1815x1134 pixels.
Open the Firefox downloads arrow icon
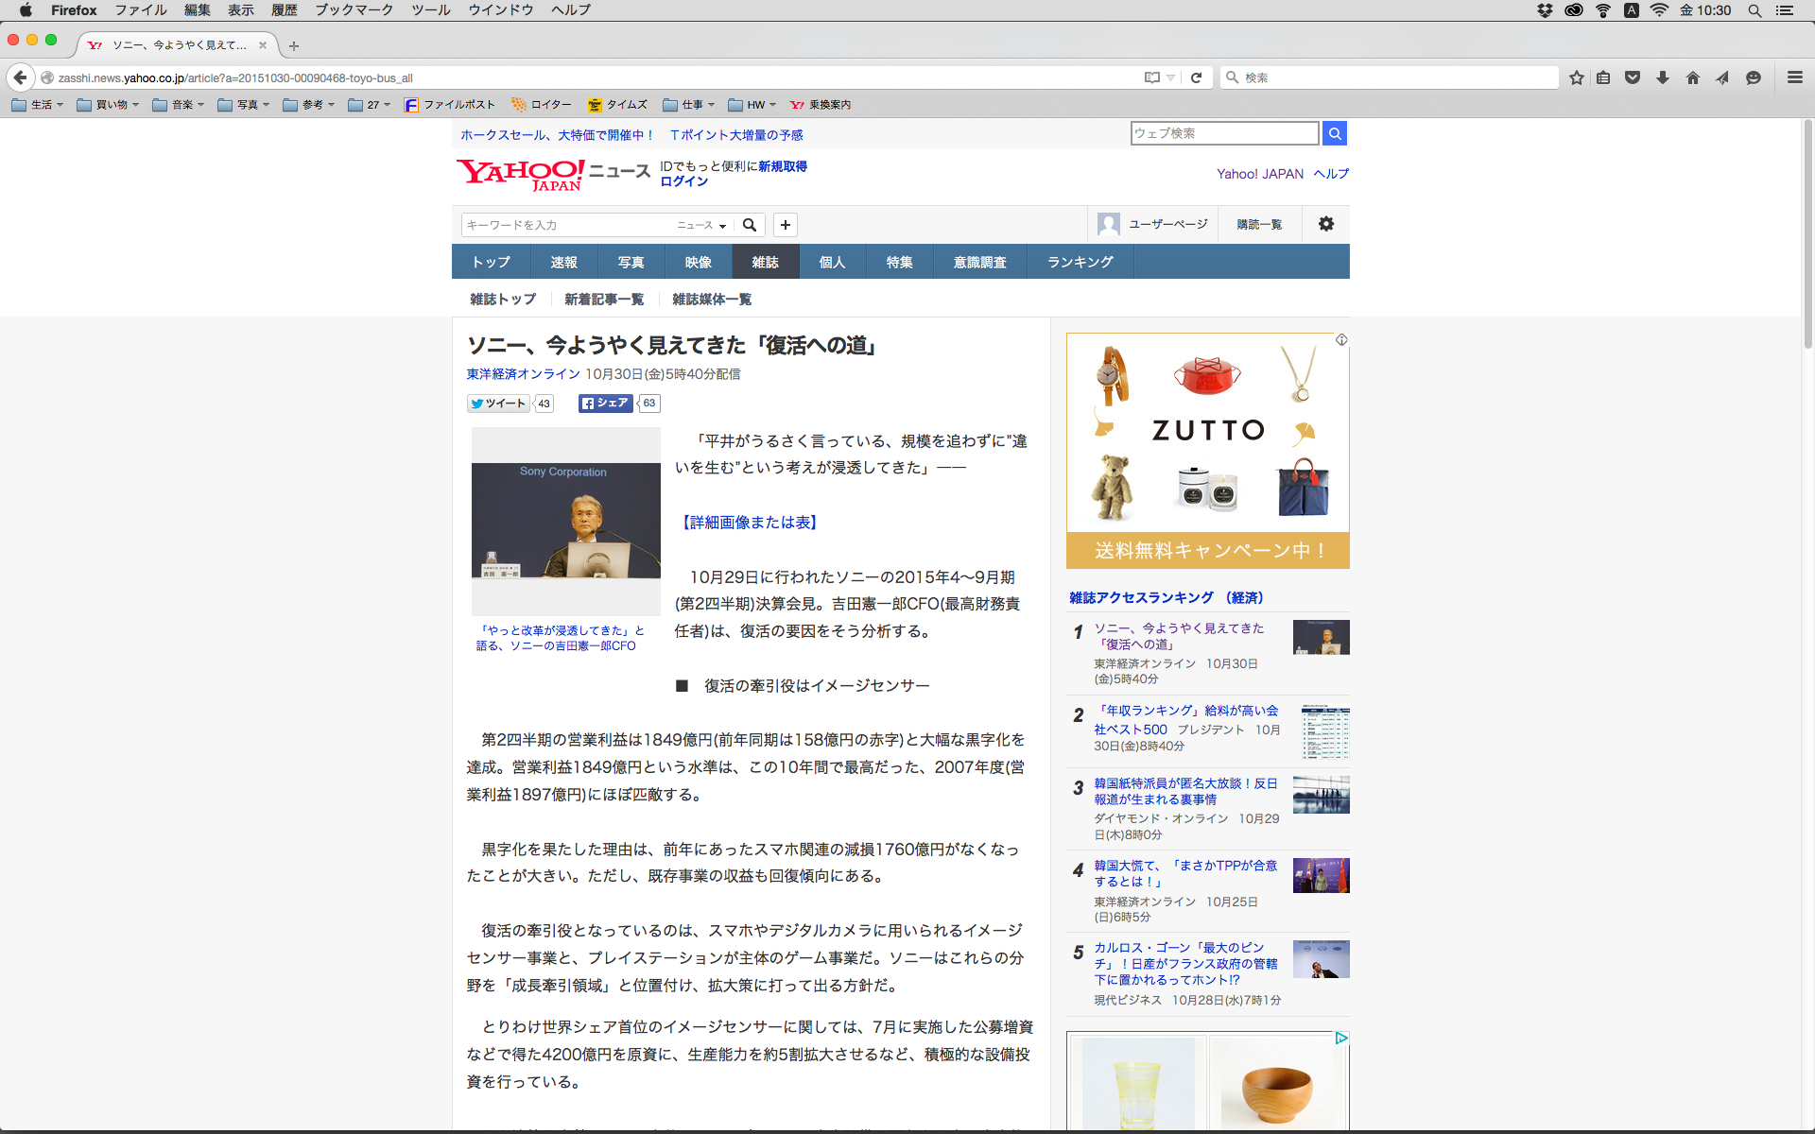pyautogui.click(x=1663, y=77)
